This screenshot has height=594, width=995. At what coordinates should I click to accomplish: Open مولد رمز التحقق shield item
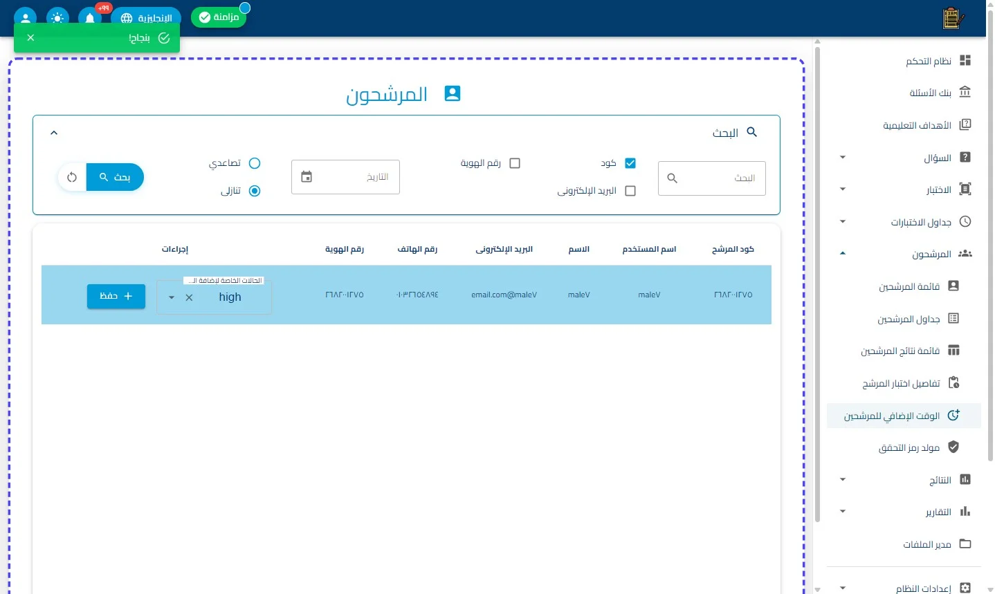pos(904,447)
